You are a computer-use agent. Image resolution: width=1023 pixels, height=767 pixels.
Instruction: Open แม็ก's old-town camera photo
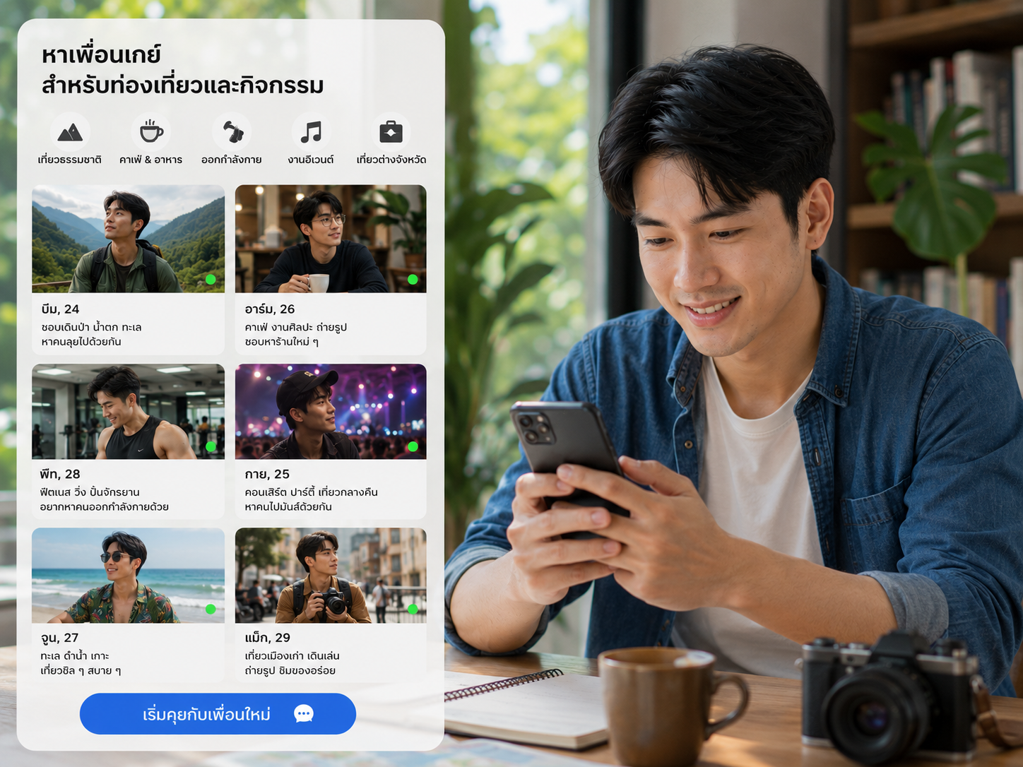pos(331,576)
